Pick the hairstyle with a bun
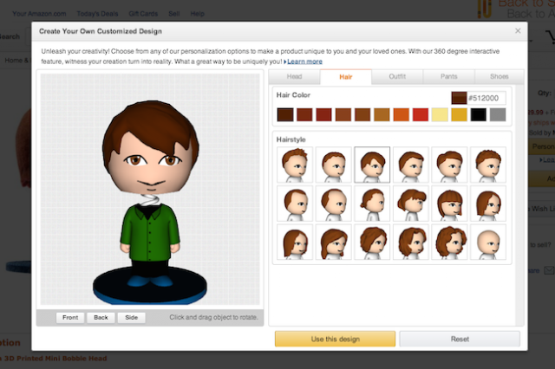The width and height of the screenshot is (555, 369). coord(372,204)
